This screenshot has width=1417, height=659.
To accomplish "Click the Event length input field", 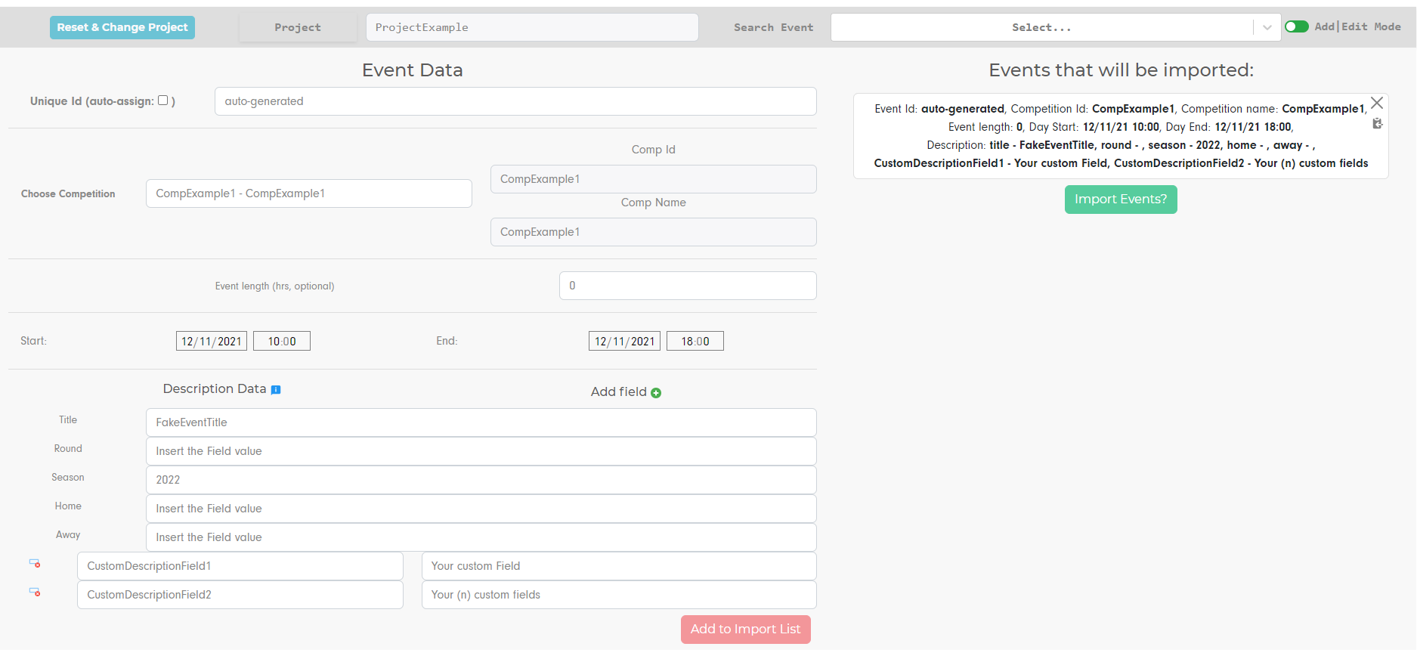I will (x=687, y=286).
